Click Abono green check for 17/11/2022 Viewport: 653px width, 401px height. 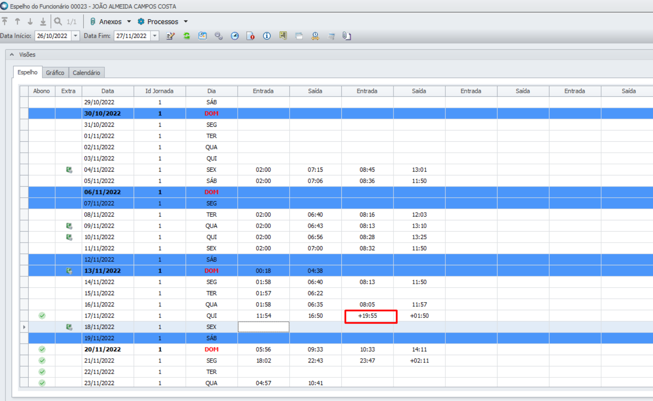[42, 316]
